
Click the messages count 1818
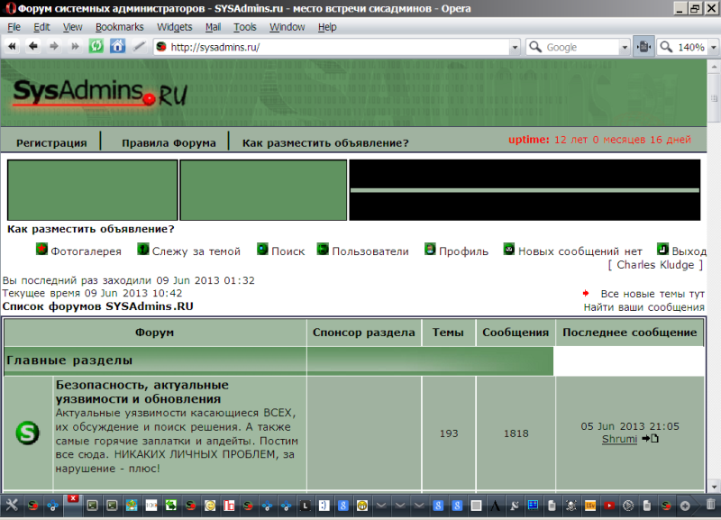pos(516,433)
